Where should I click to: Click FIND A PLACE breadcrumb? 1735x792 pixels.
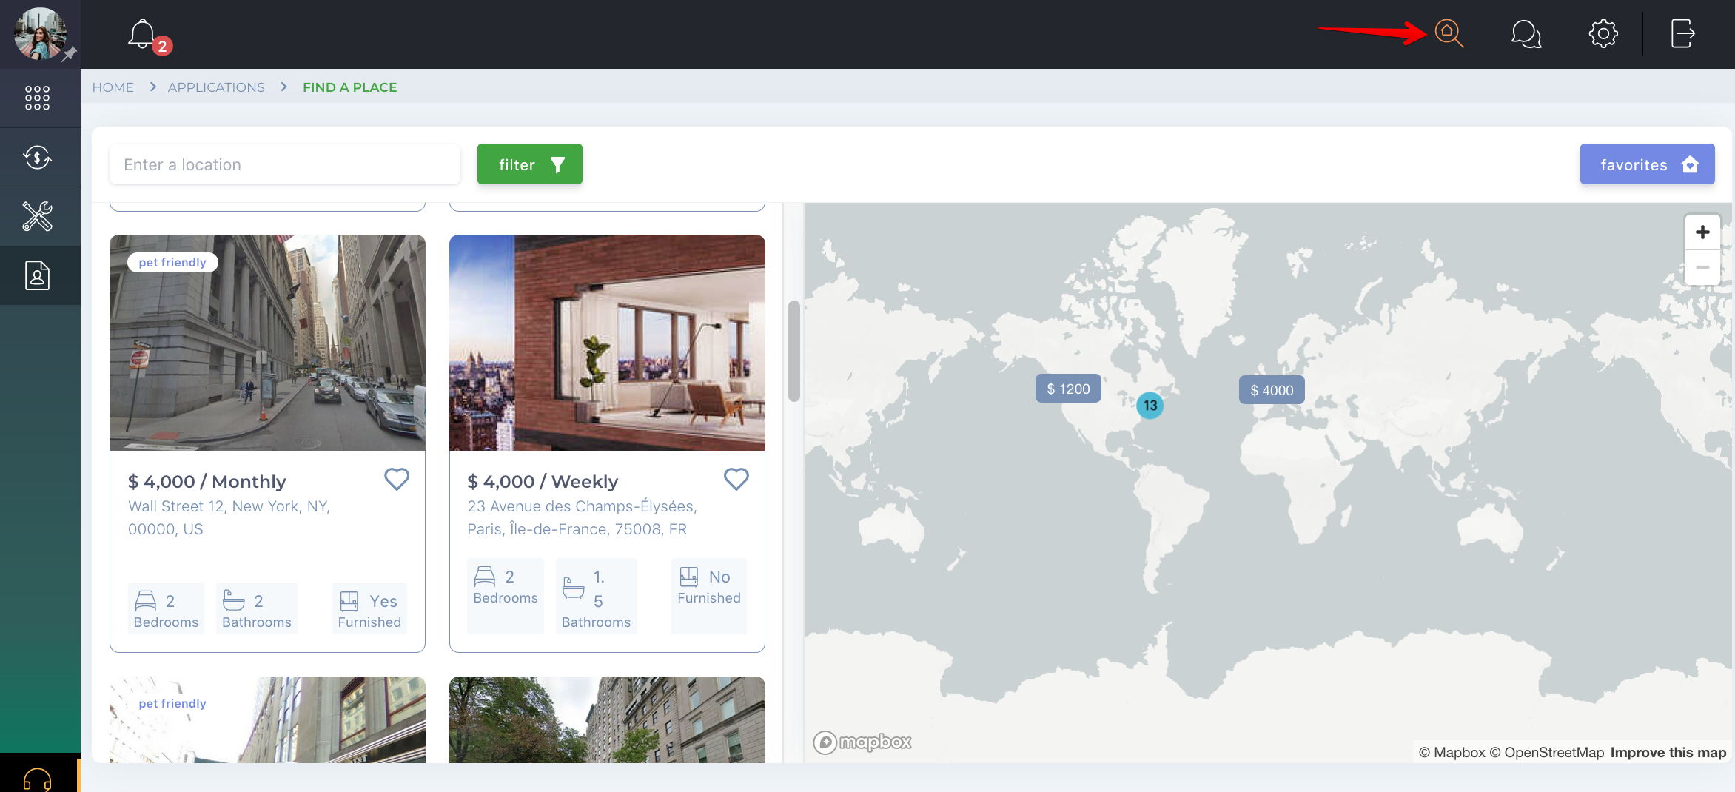pos(349,87)
